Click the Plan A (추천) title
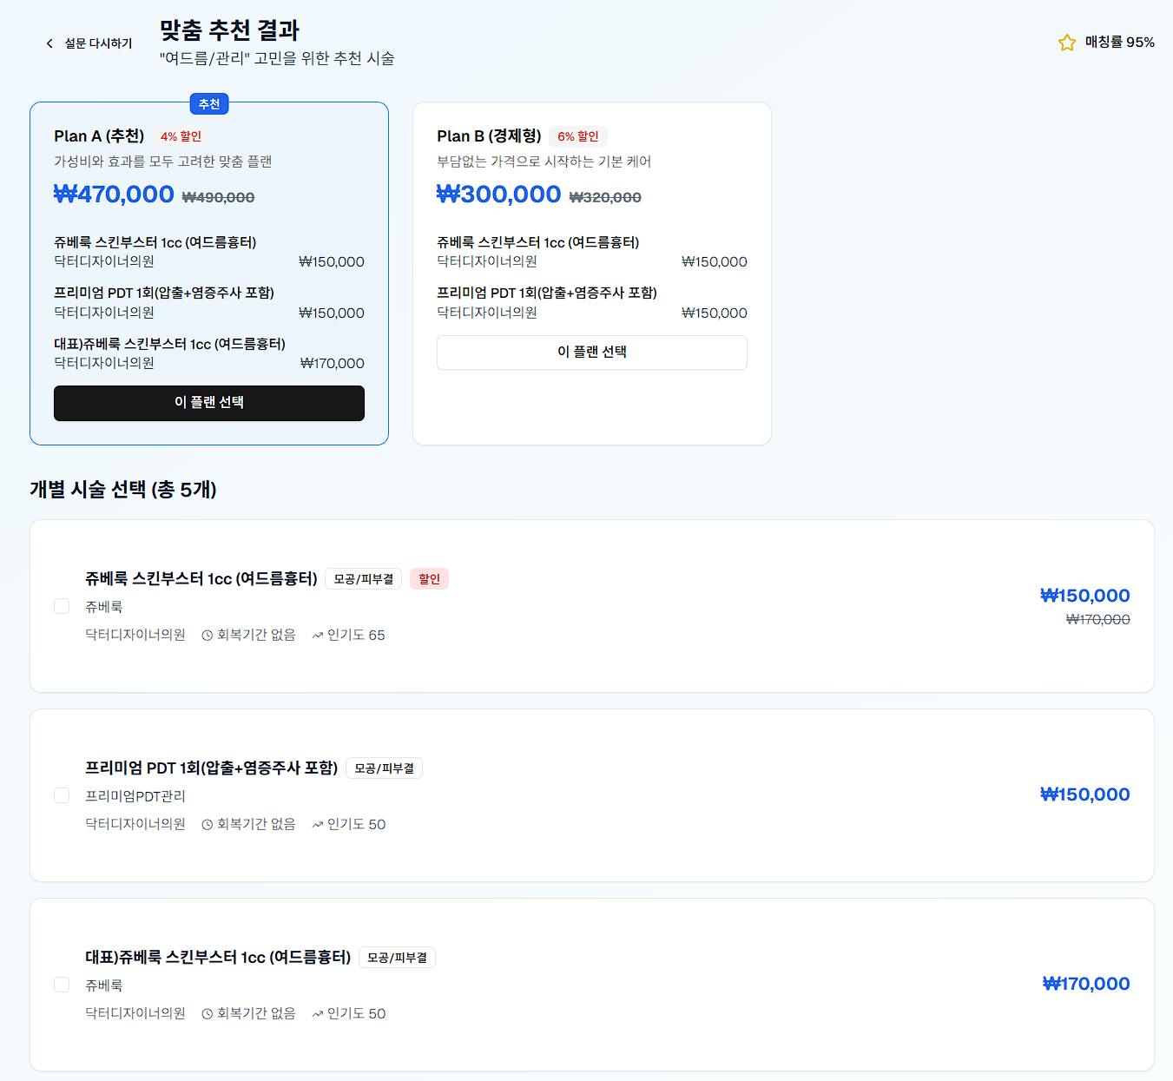This screenshot has width=1173, height=1081. 99,136
